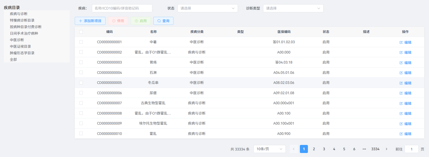Open 肿瘤形态学目录 in the sidebar
The width and height of the screenshot is (429, 157).
point(22,53)
